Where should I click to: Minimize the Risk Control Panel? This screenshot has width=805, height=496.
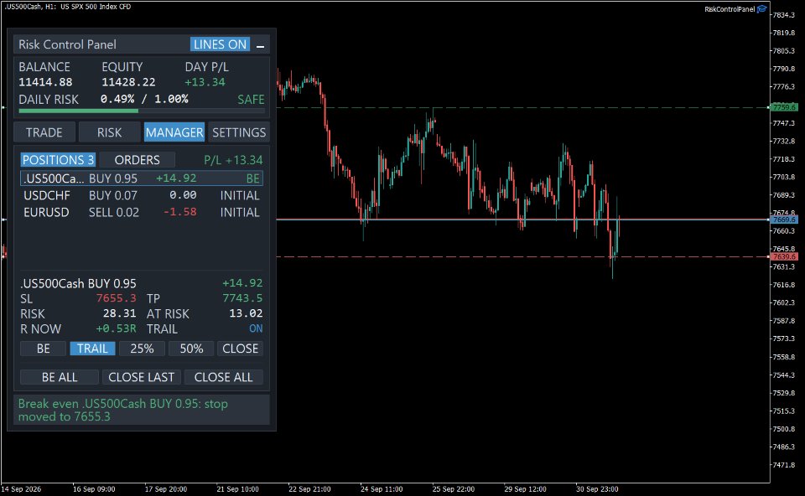click(260, 45)
